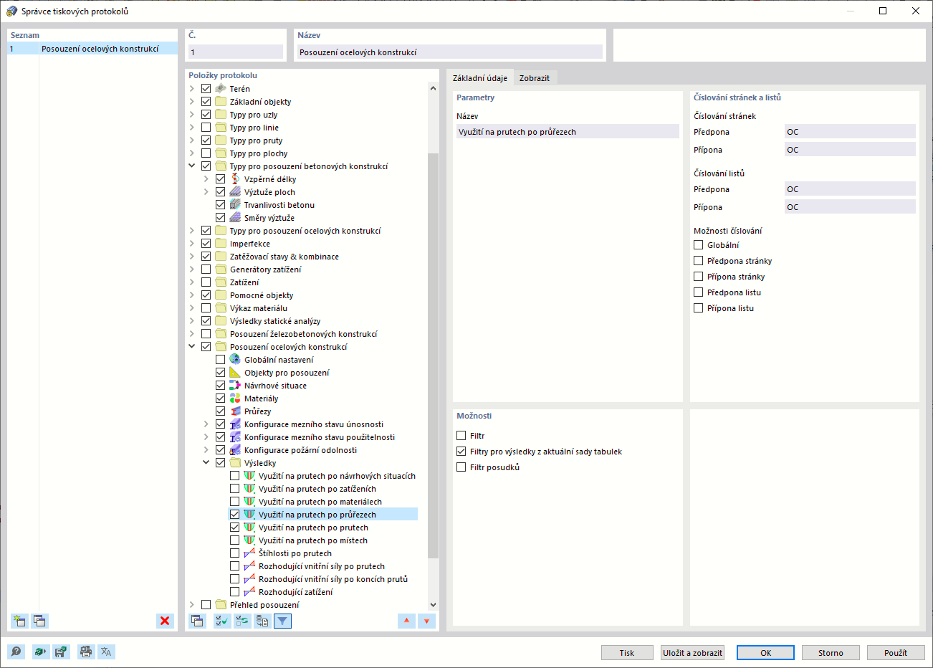Create a new printout report in the Seznam list
Image resolution: width=933 pixels, height=668 pixels.
click(19, 621)
